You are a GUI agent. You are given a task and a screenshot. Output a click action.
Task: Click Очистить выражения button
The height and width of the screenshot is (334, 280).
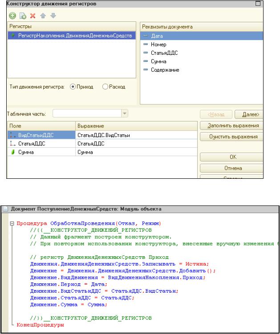(x=231, y=137)
